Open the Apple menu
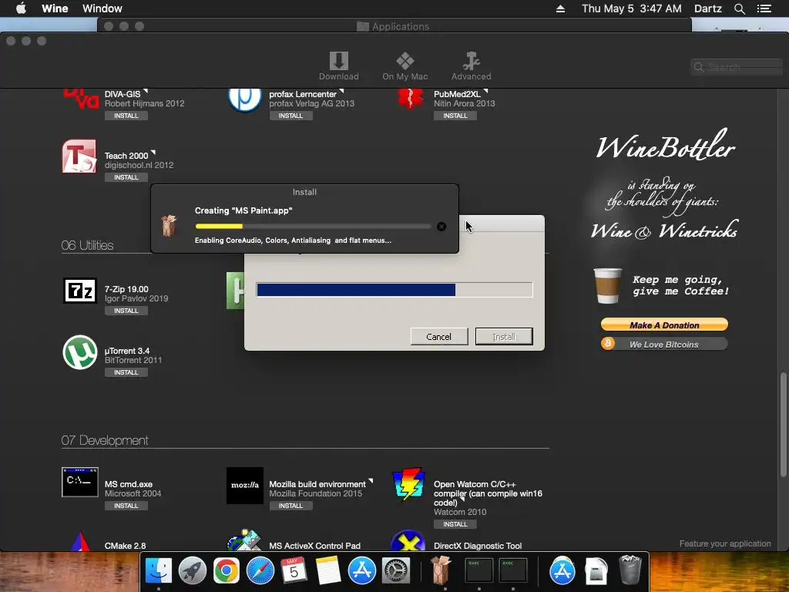 pos(21,8)
